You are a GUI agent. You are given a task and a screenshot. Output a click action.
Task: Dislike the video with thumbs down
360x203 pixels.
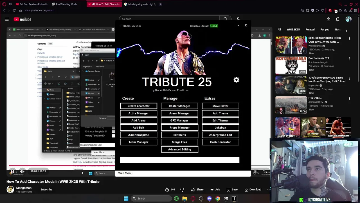click(182, 189)
